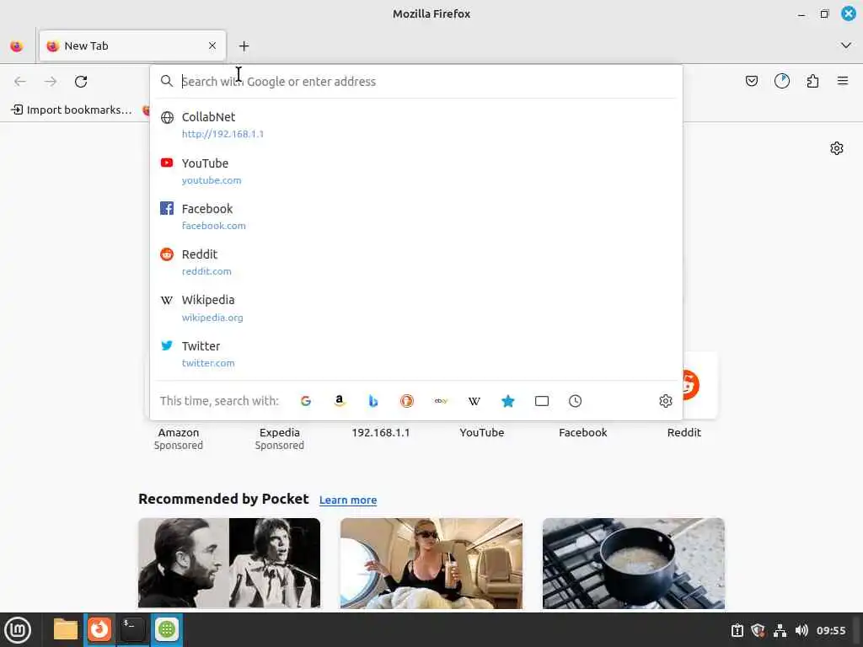Open Pocket story with airplane cabin
Image resolution: width=863 pixels, height=647 pixels.
[x=431, y=564]
